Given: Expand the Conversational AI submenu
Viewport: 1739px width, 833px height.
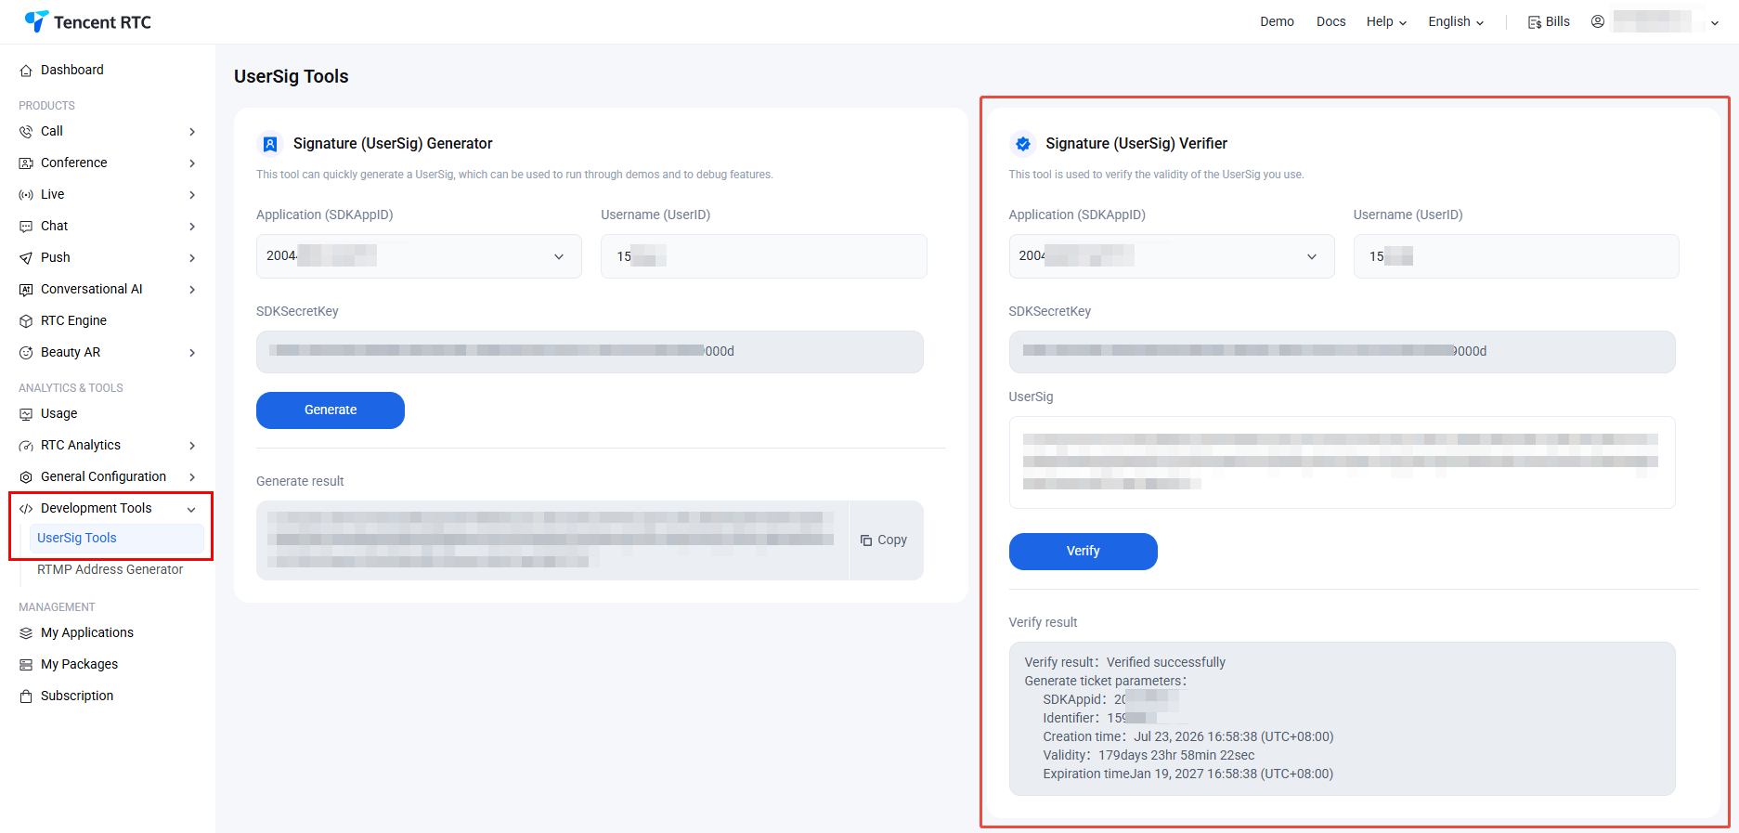Looking at the screenshot, I should (192, 290).
